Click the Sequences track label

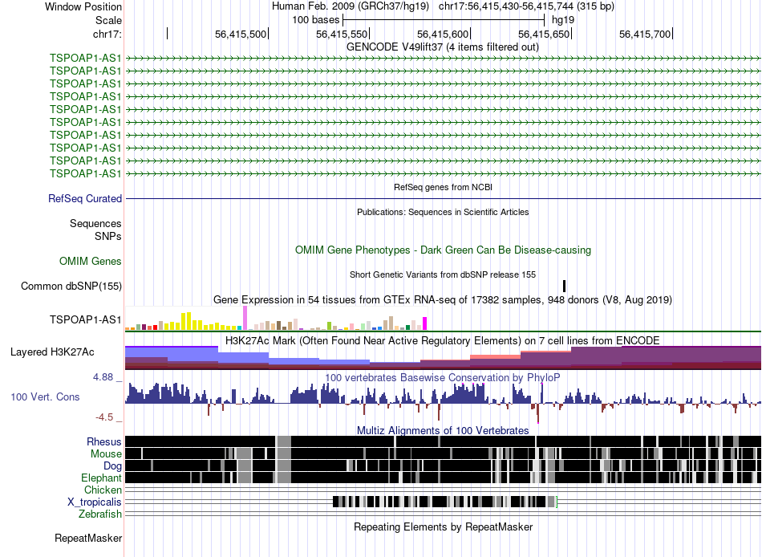(x=95, y=223)
